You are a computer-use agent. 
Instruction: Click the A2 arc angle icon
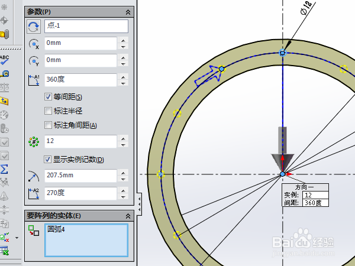[34, 194]
